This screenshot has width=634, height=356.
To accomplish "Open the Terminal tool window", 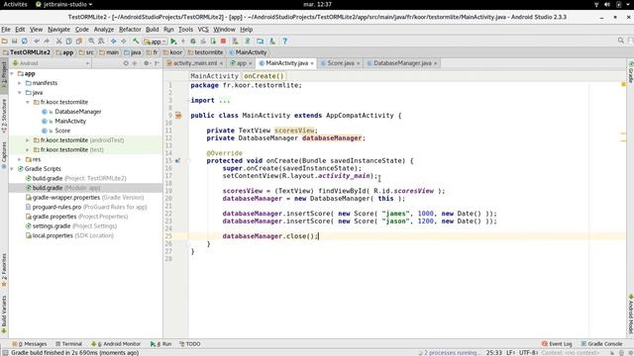I will click(x=68, y=344).
